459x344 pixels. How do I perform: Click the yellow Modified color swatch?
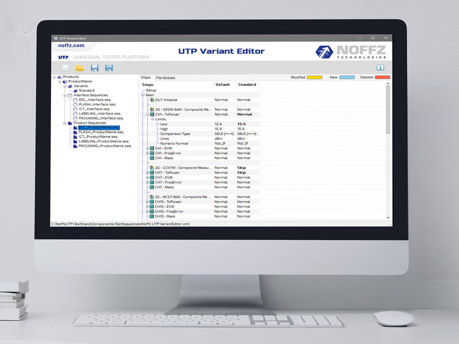point(315,77)
